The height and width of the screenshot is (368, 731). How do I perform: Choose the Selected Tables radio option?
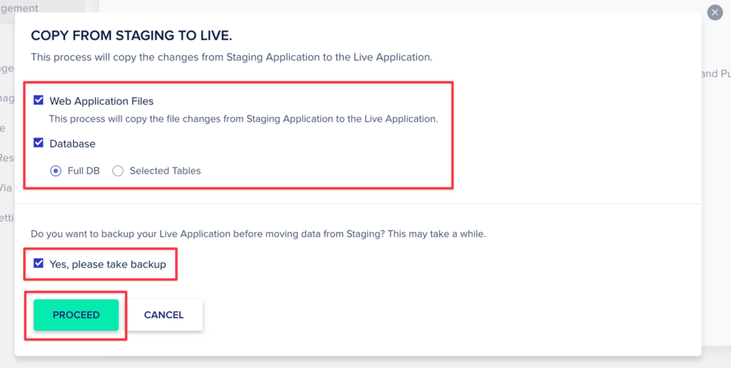[118, 171]
